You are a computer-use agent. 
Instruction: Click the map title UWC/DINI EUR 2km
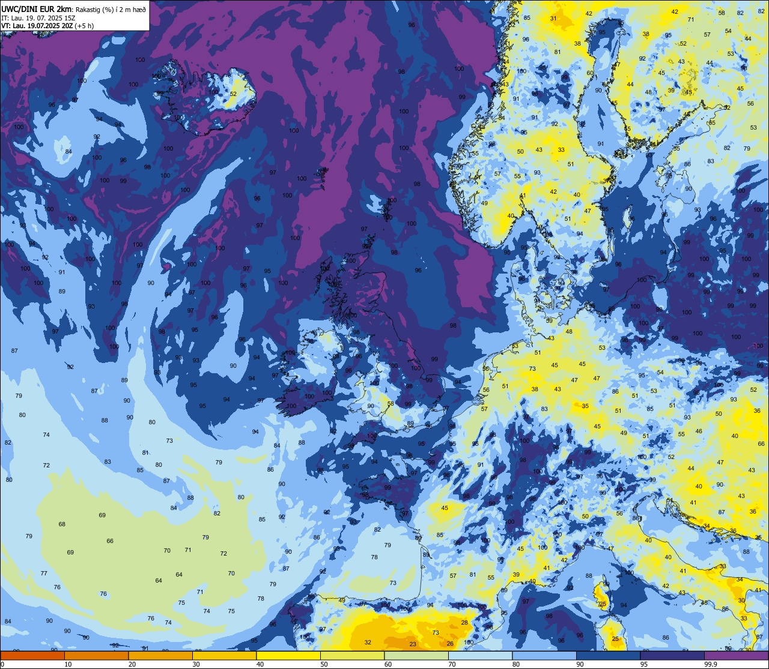pyautogui.click(x=36, y=8)
